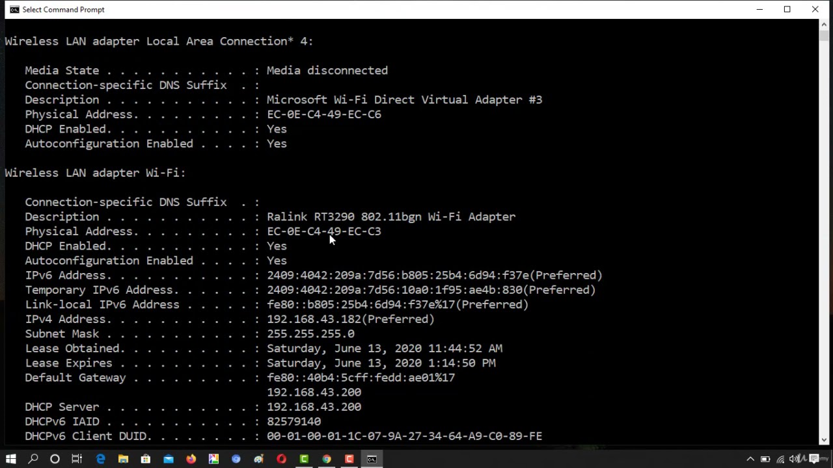Click the scrollbar down arrow
833x468 pixels.
[x=825, y=440]
